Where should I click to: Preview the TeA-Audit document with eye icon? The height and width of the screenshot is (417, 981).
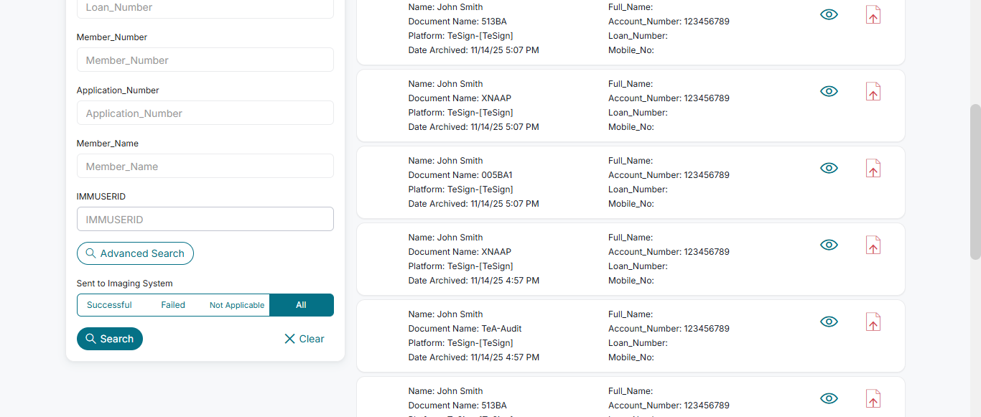[x=829, y=322]
